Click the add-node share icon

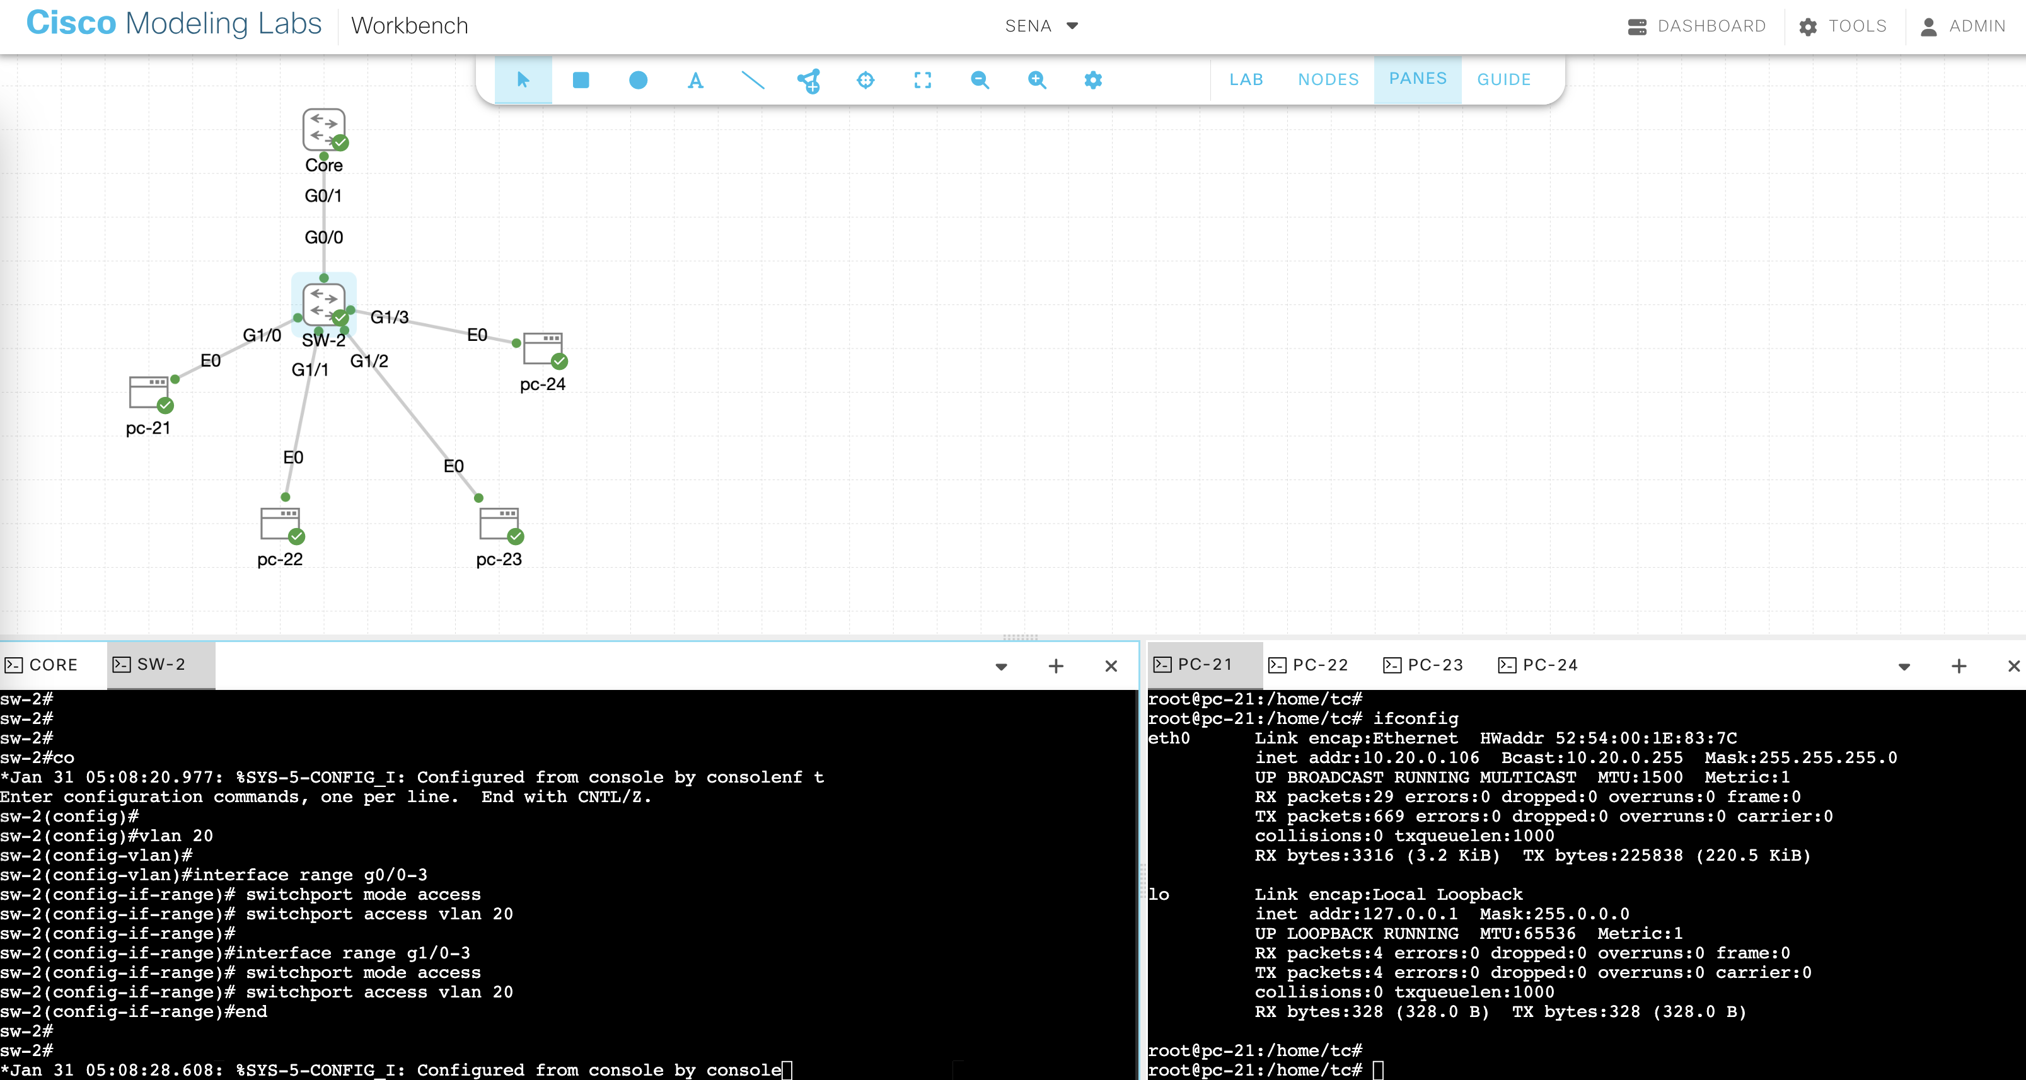809,79
